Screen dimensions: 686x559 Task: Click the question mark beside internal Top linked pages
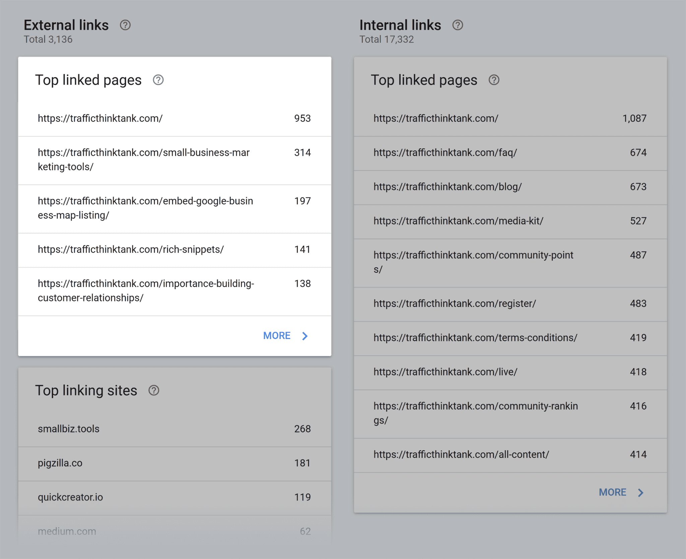pos(494,80)
